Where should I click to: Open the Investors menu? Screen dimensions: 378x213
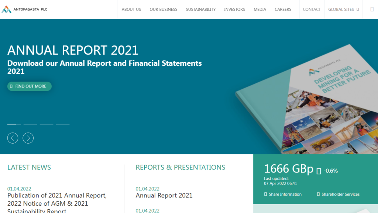[x=234, y=9]
